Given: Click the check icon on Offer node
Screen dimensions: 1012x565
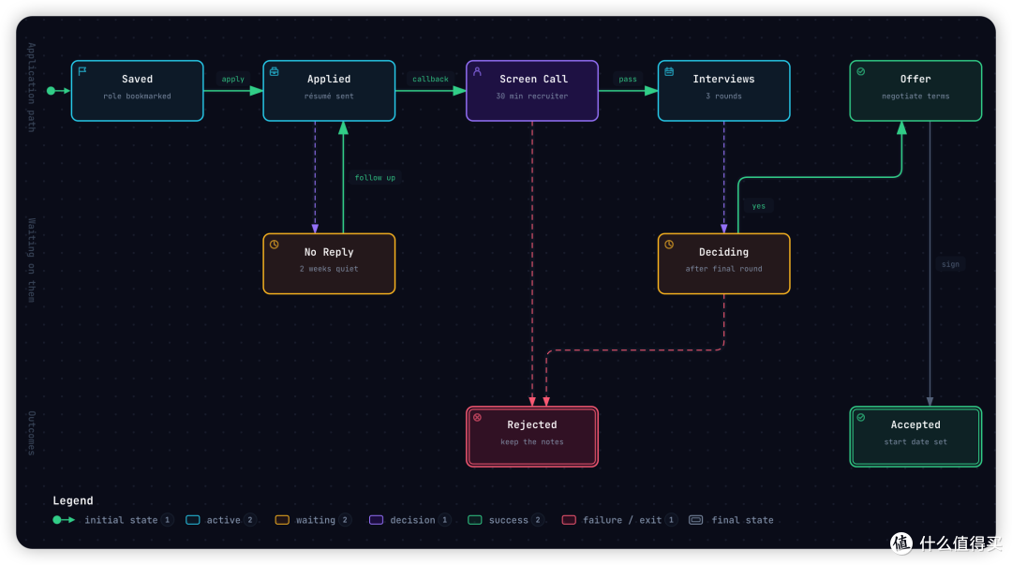Looking at the screenshot, I should (861, 71).
